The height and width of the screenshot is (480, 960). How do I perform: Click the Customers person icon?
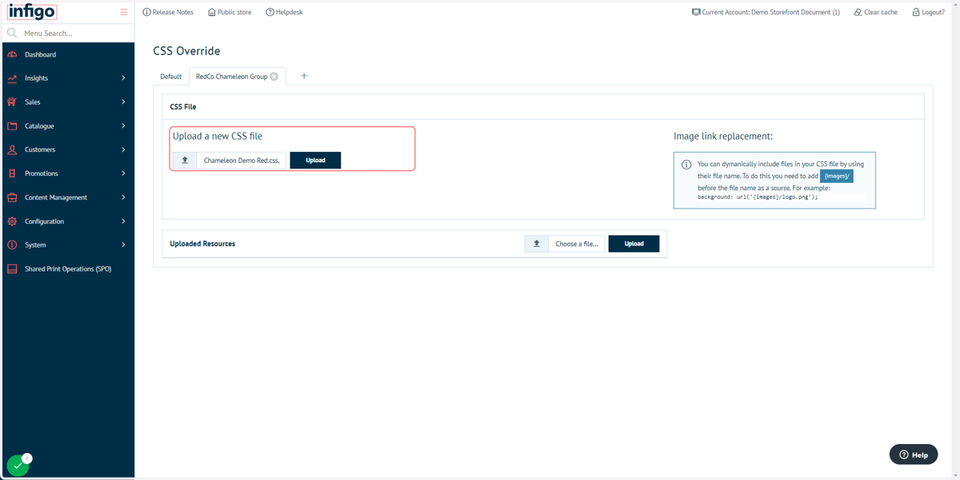pos(12,149)
